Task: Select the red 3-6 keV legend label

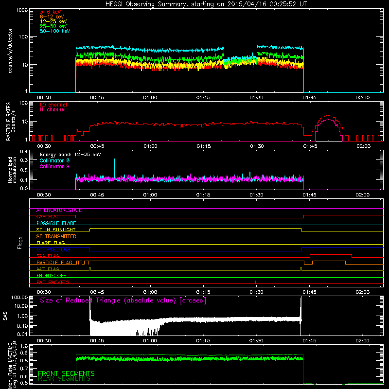Action: coord(51,12)
